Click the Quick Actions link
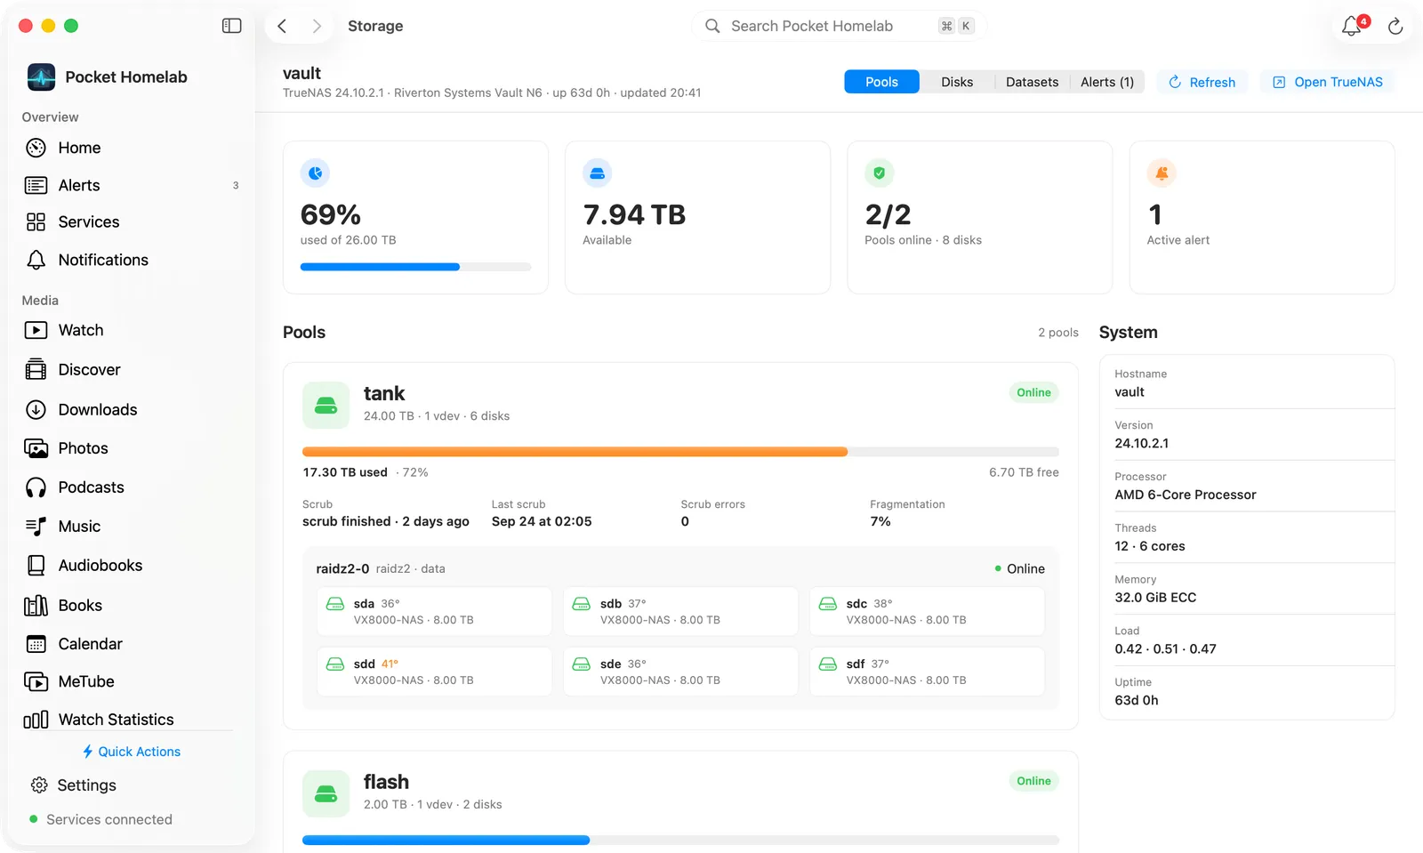This screenshot has width=1423, height=853. click(x=131, y=752)
